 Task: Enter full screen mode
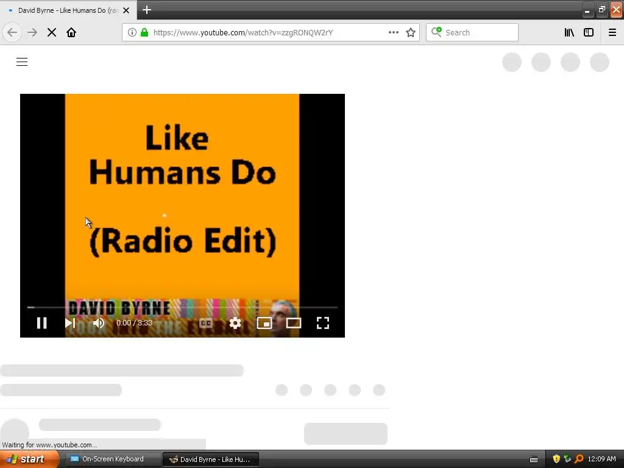[x=323, y=323]
